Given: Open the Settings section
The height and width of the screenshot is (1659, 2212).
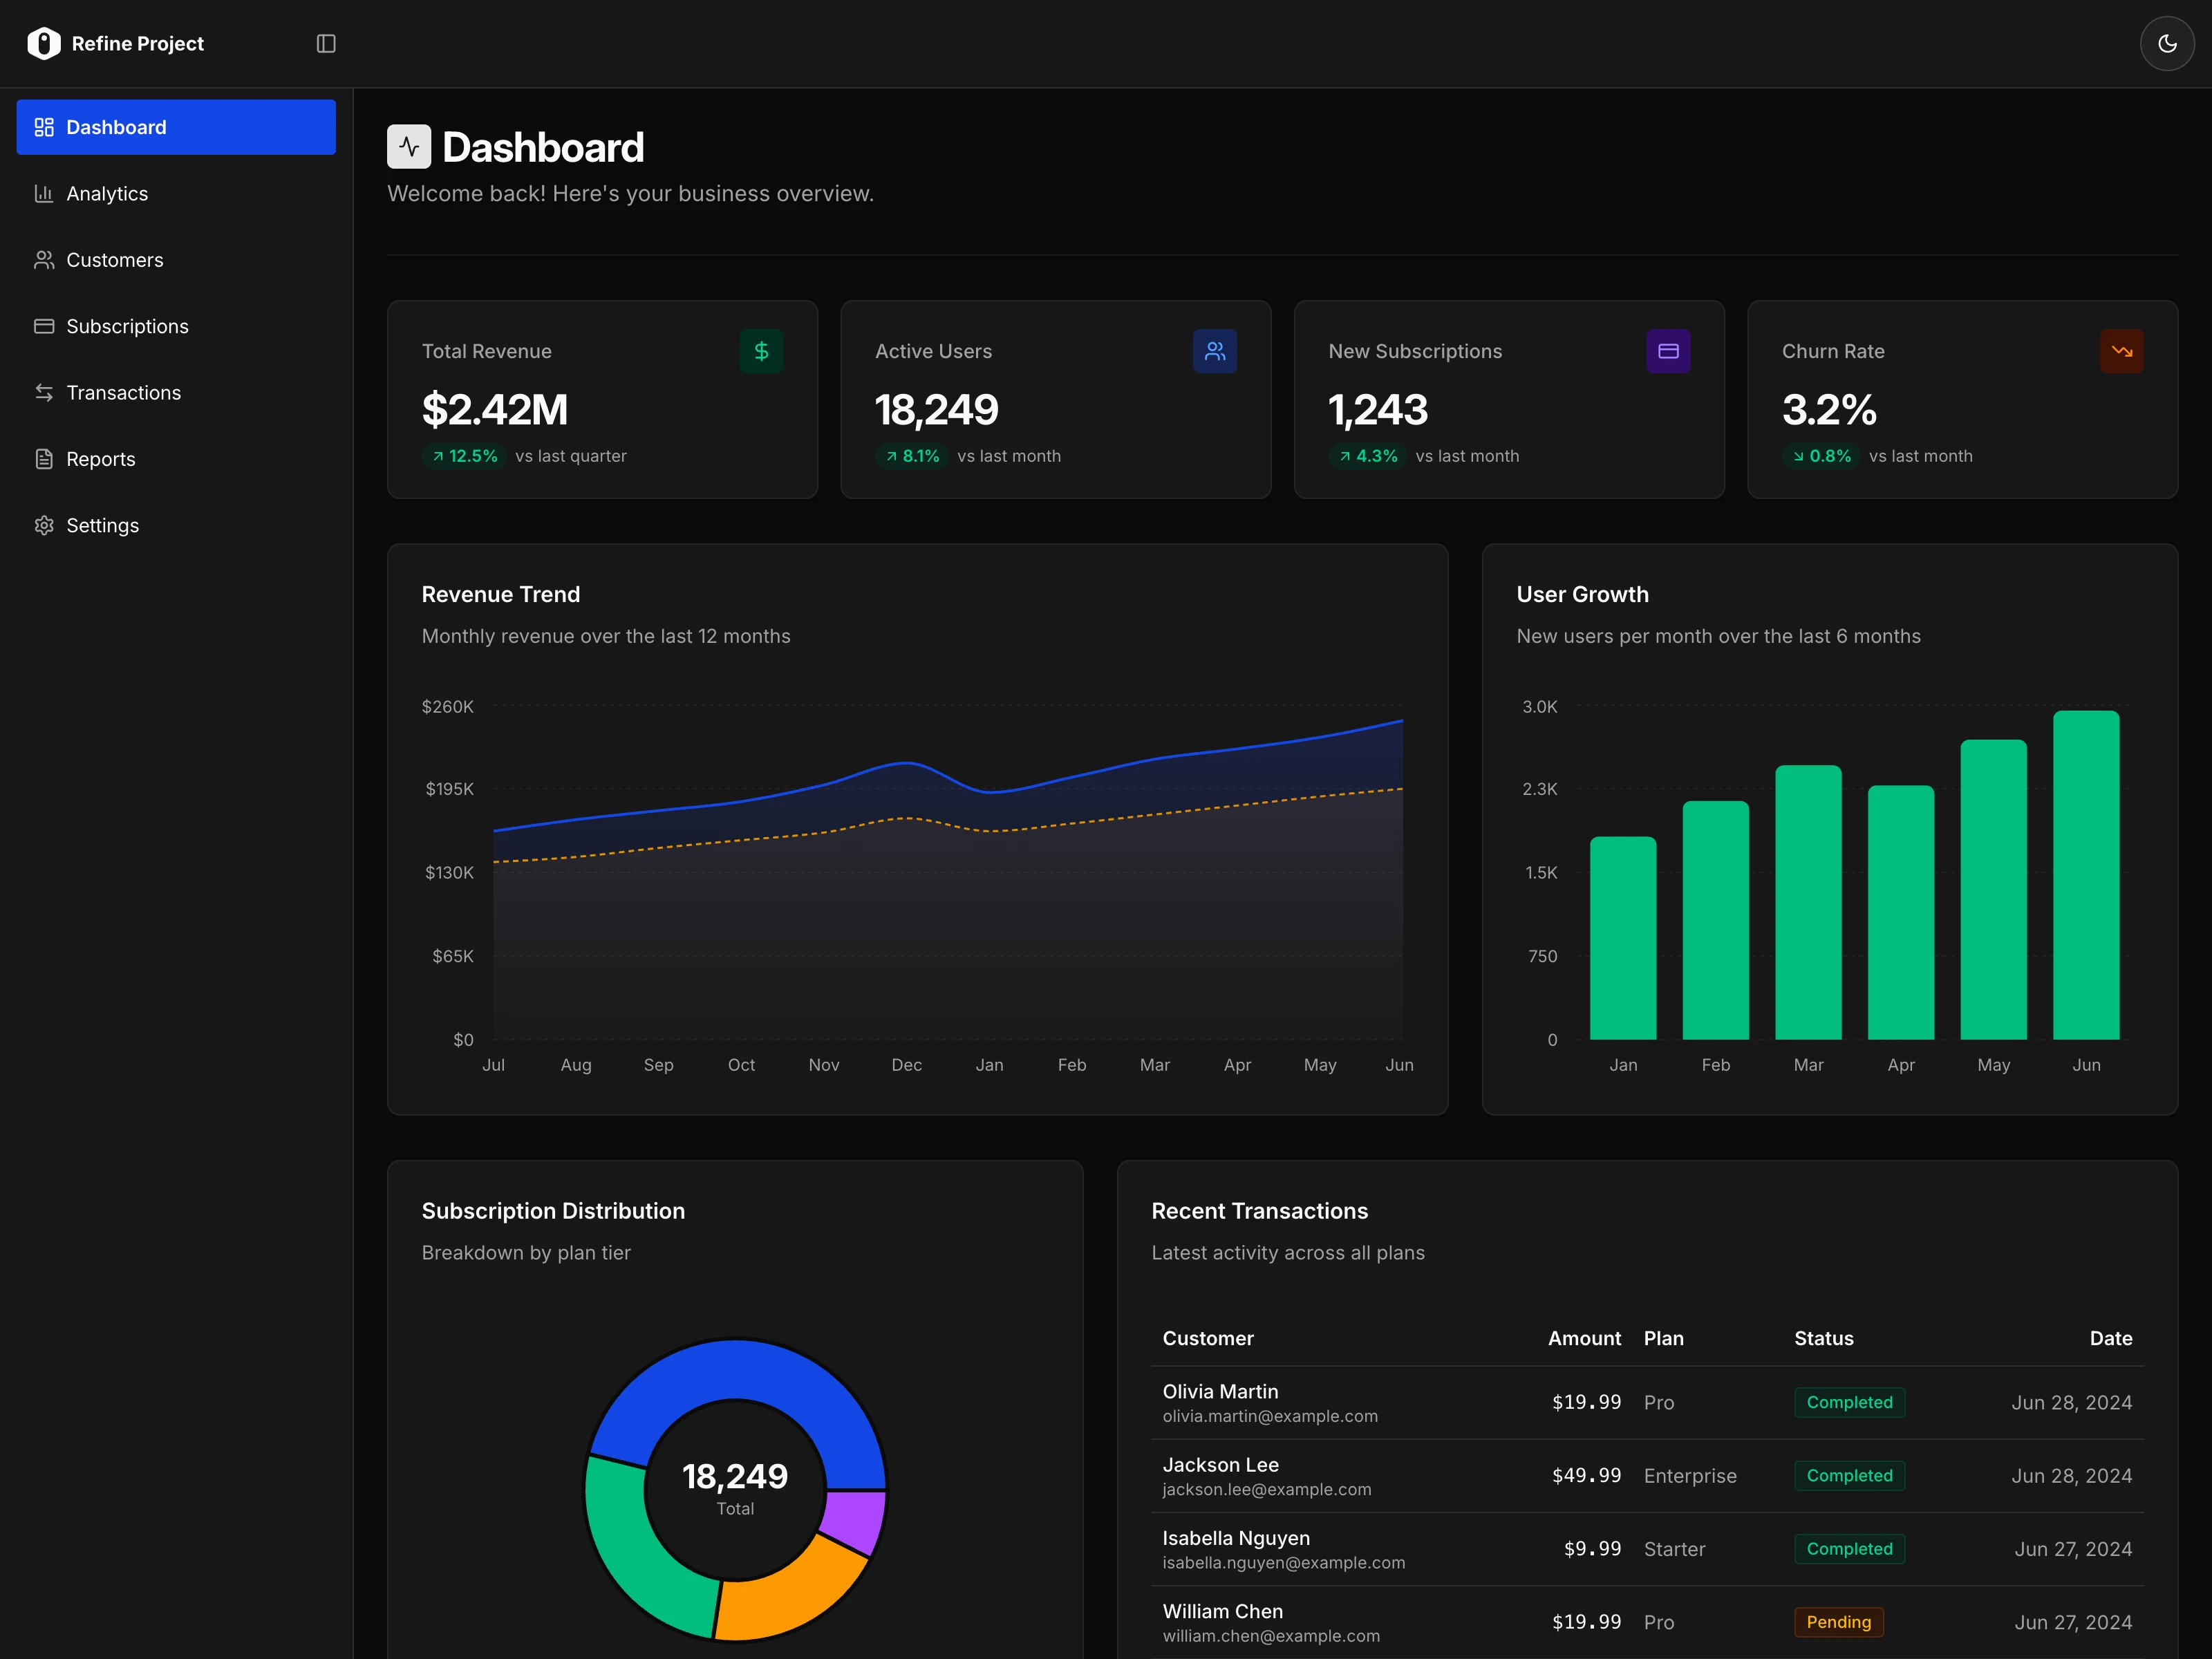Looking at the screenshot, I should [x=101, y=525].
